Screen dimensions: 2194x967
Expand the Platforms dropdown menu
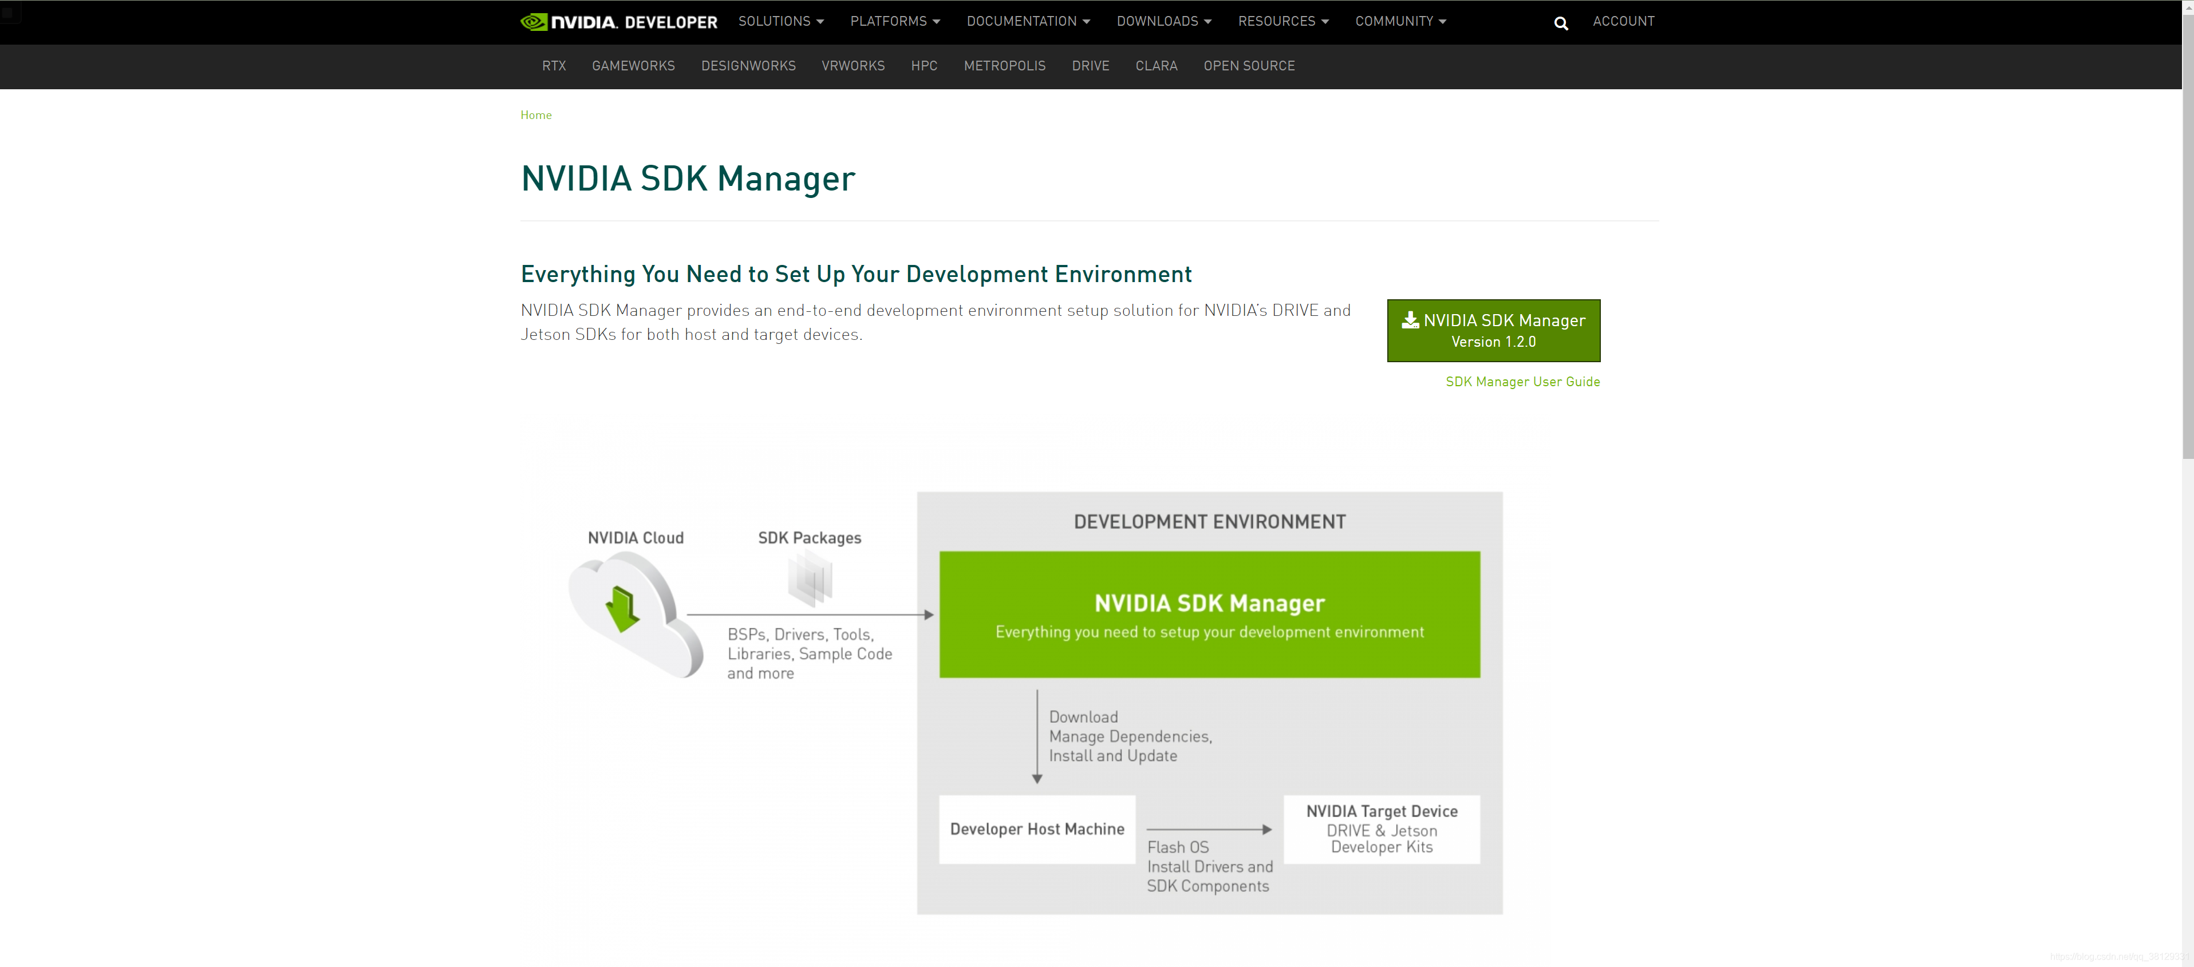click(x=894, y=21)
